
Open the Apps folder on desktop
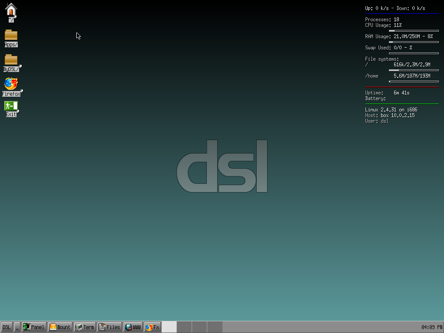(x=11, y=36)
